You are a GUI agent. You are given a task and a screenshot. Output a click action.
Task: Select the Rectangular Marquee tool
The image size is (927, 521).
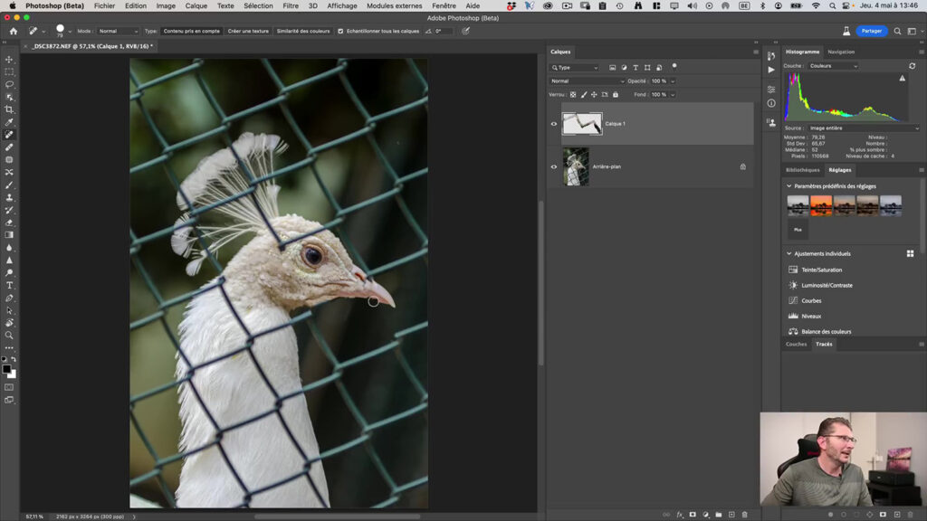click(x=9, y=71)
